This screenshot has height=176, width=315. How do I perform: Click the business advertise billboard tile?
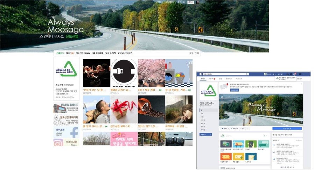(238, 144)
